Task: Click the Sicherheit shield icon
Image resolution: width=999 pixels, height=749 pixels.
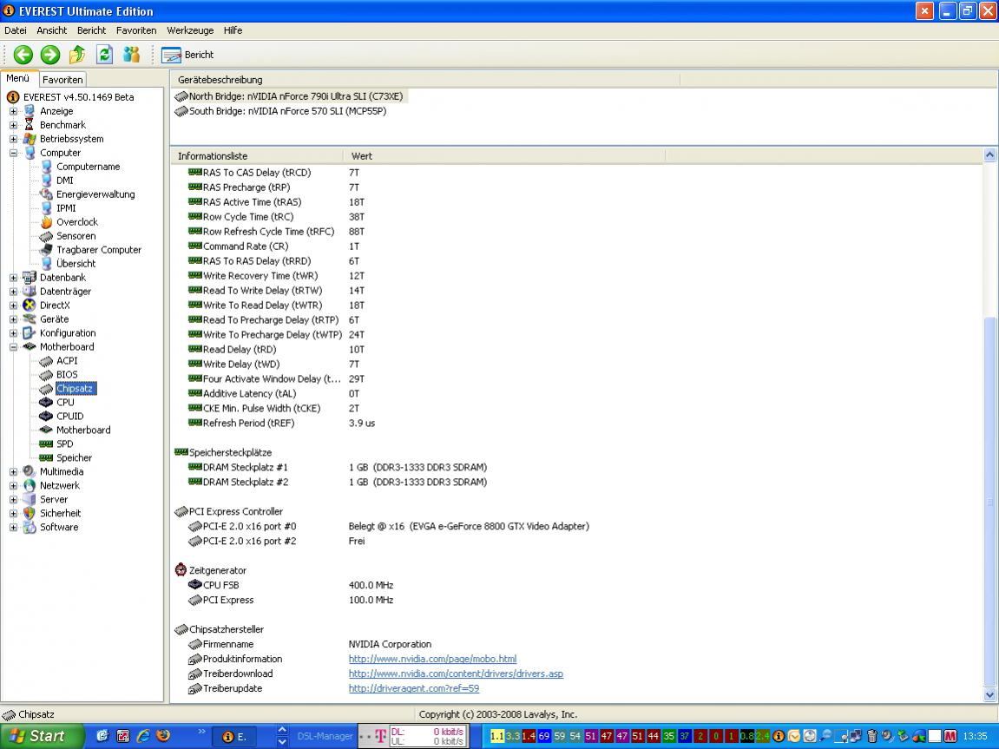Action: [x=30, y=513]
